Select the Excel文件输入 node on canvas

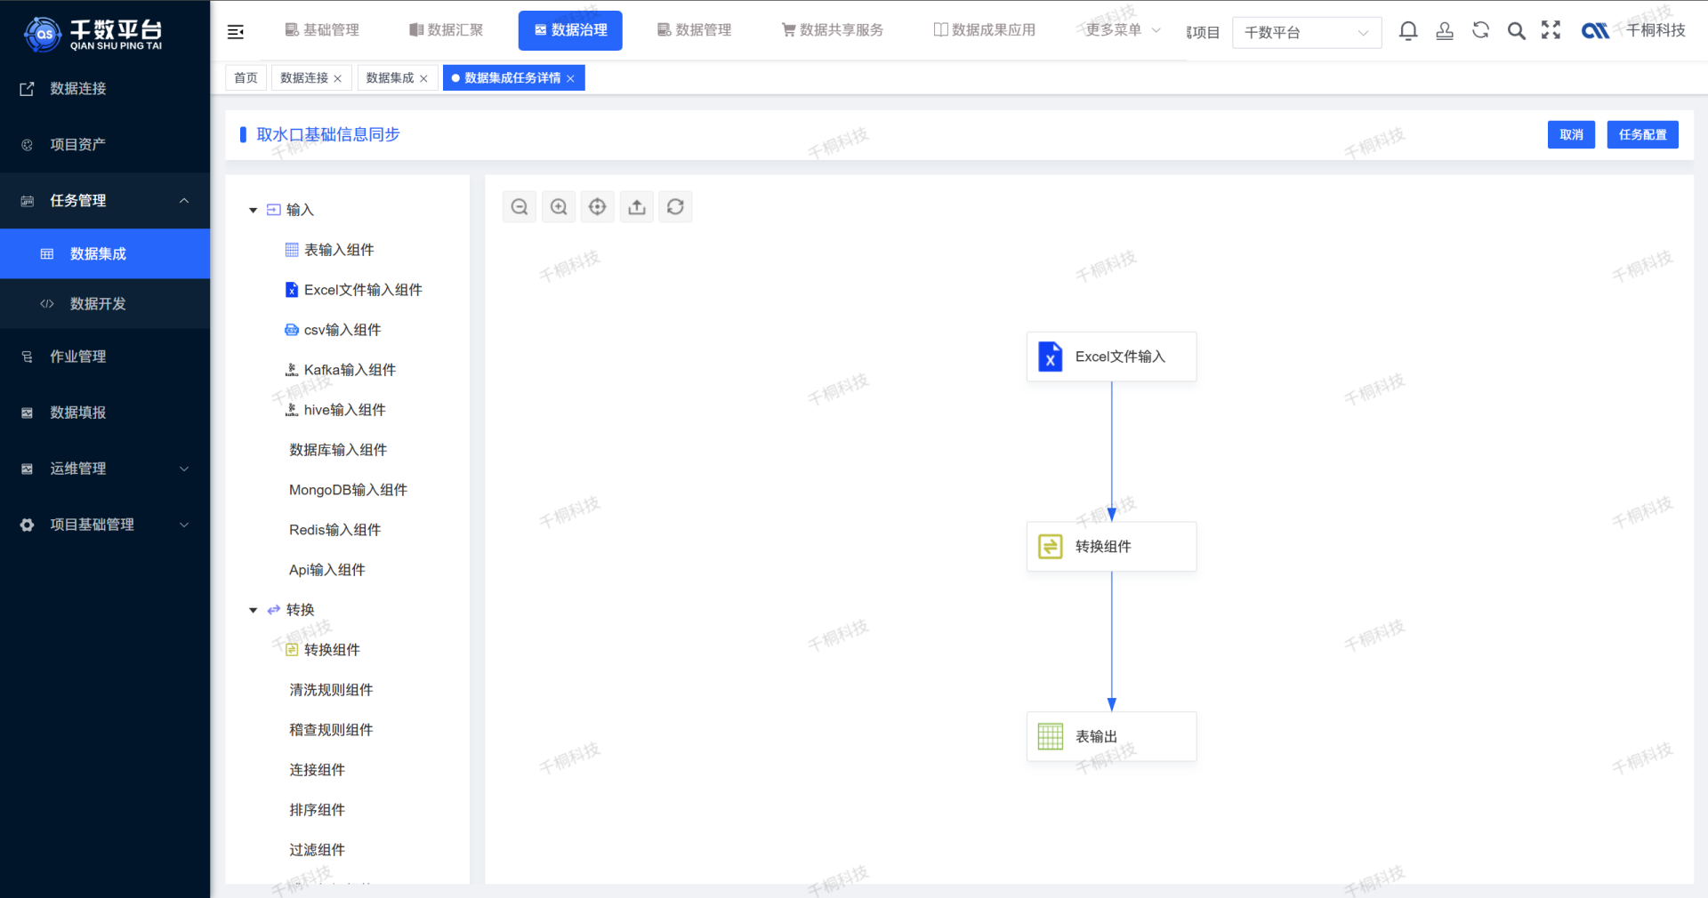click(1112, 357)
